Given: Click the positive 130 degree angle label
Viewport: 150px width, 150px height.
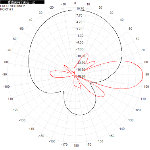Looking at the screenshot, I should 131,120.
